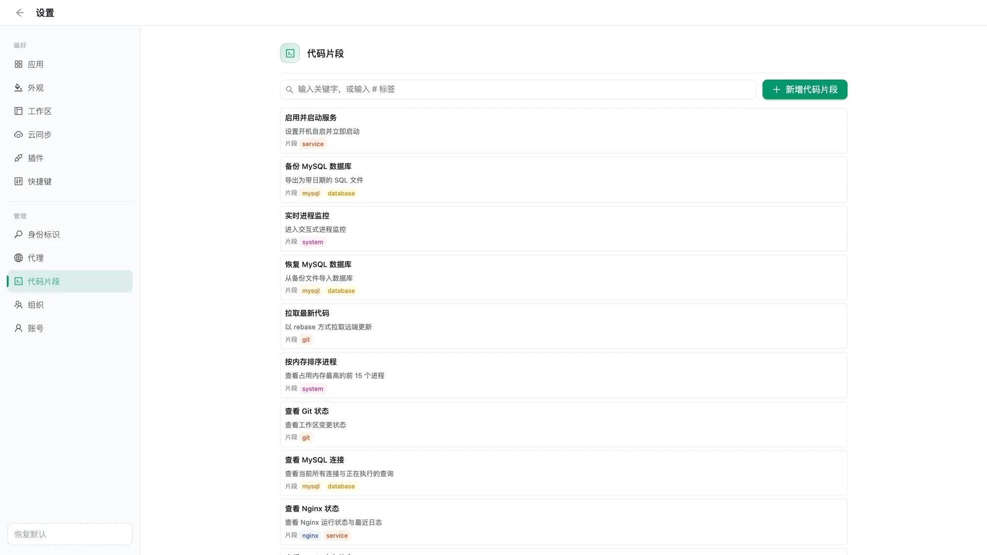Screen dimensions: 987x555
Task: Open the 按内存排序进程 snippet card
Action: pyautogui.click(x=564, y=375)
